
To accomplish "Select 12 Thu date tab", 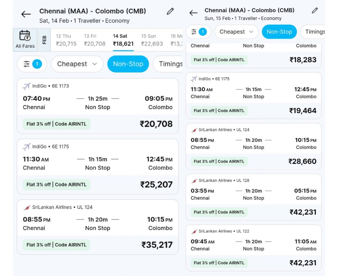I will click(66, 40).
